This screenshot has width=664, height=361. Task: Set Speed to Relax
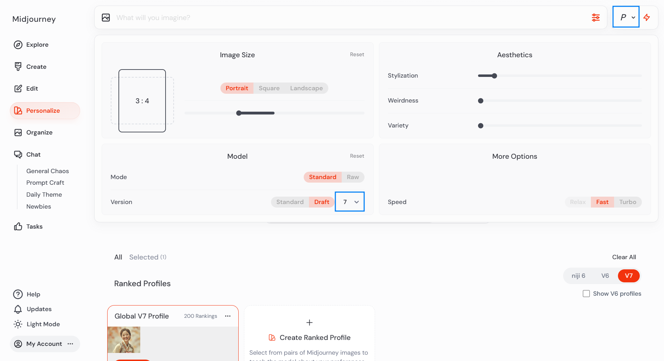(578, 202)
